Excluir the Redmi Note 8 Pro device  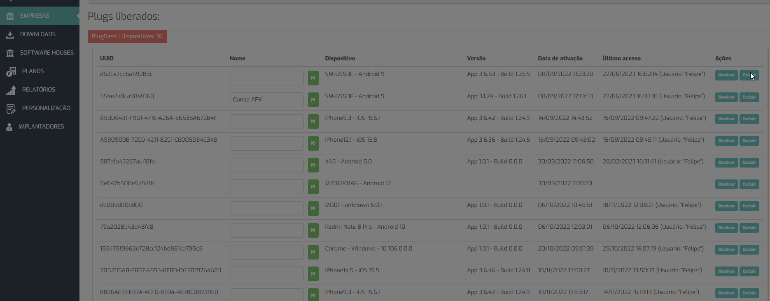pos(749,228)
